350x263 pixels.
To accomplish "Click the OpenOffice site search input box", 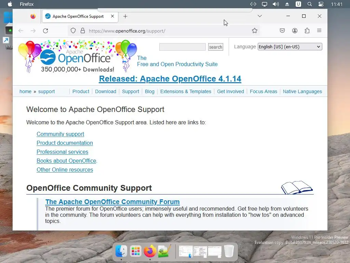I will tap(183, 47).
